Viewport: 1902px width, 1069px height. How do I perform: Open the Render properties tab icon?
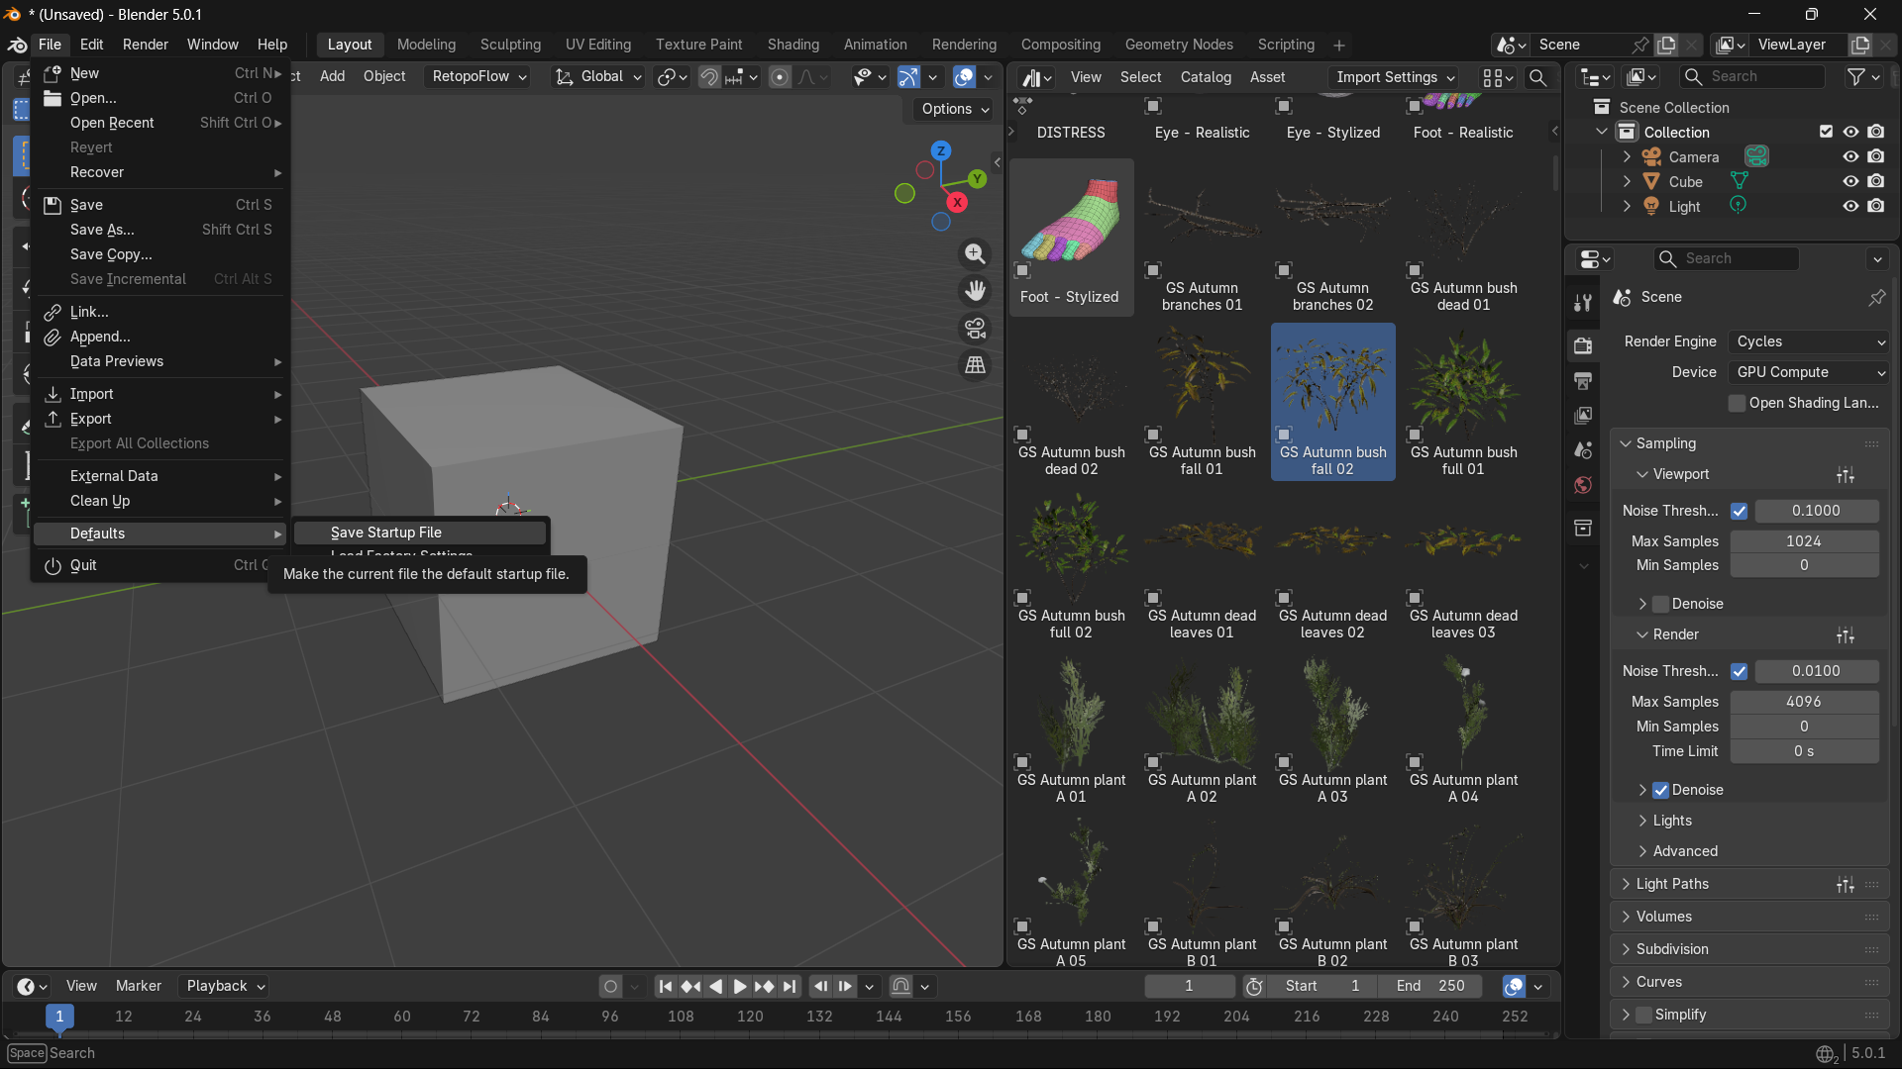point(1583,345)
